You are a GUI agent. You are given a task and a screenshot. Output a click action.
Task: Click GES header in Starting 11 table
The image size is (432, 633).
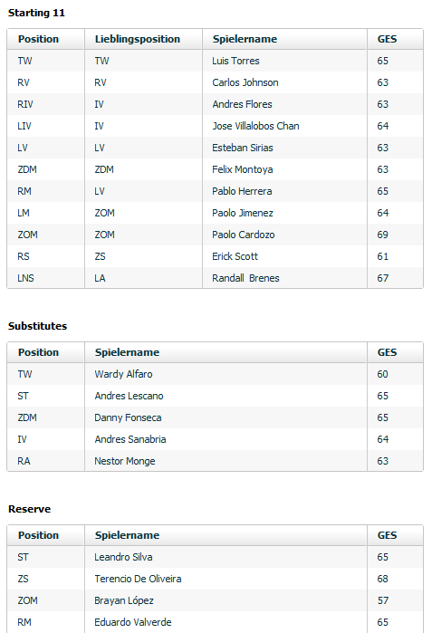tap(387, 39)
